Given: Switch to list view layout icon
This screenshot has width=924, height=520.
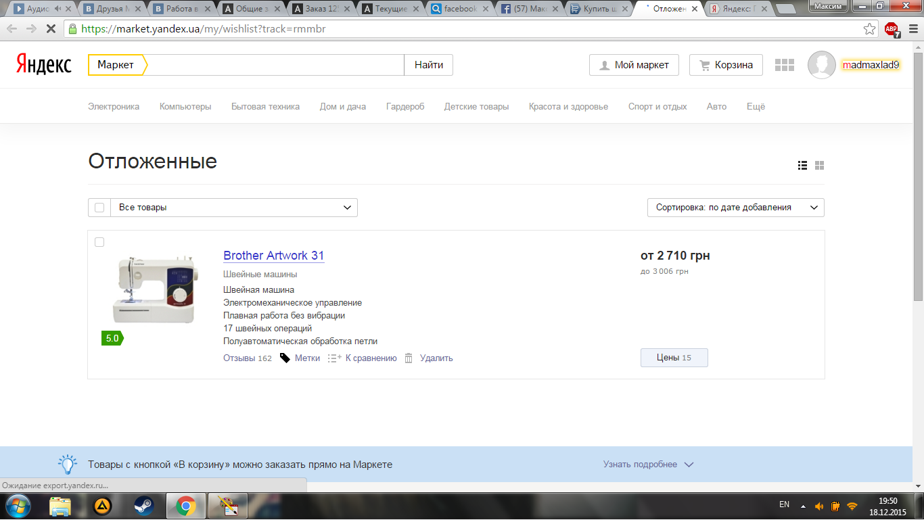Looking at the screenshot, I should [x=802, y=166].
